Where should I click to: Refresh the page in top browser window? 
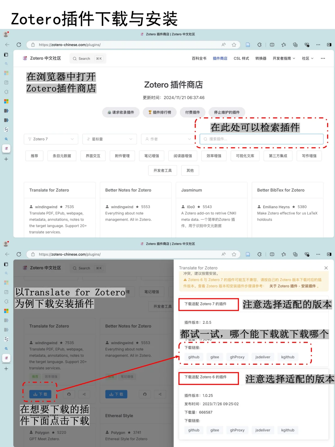click(19, 45)
